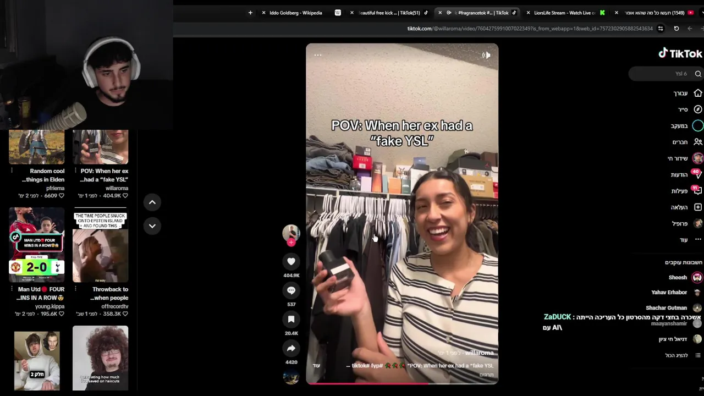The height and width of the screenshot is (396, 704).
Task: Click the tiktok.com address bar URL
Action: point(530,29)
